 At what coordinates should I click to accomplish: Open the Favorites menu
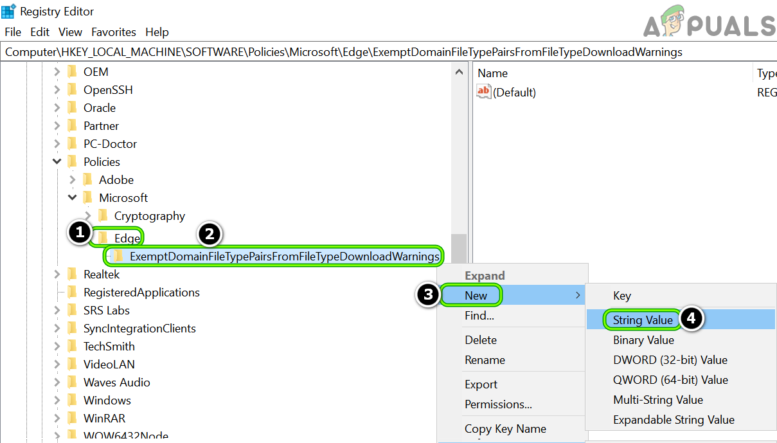pyautogui.click(x=114, y=32)
